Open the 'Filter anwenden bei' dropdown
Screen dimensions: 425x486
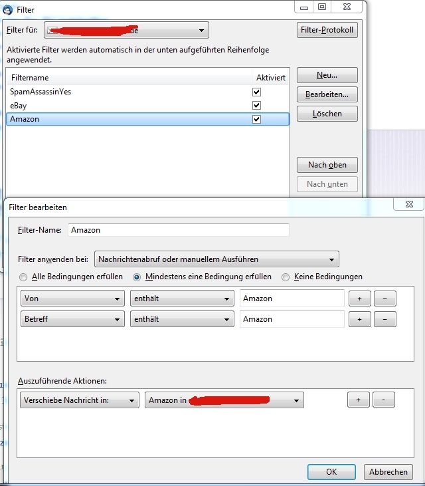216,259
